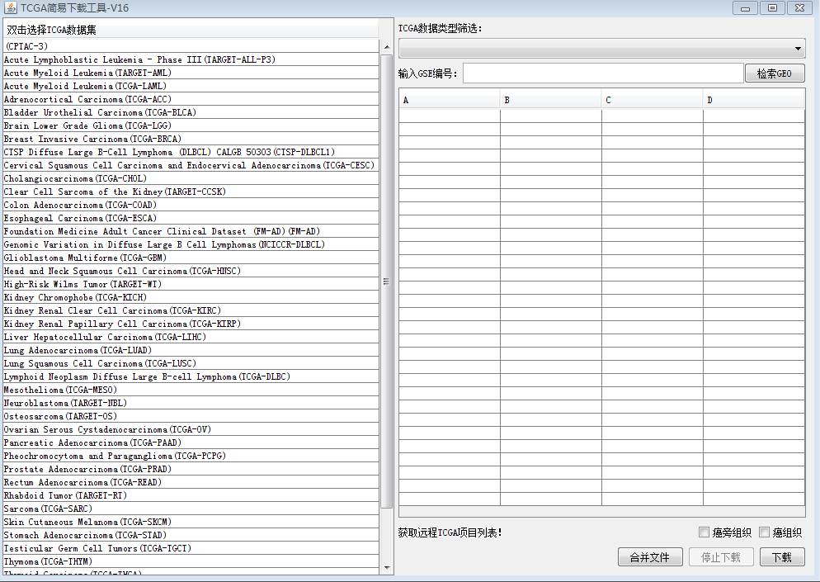Viewport: 820px width, 582px height.
Task: Select Foundation Medicine Adult Cancer Clinical Dataset
Action: click(x=191, y=231)
